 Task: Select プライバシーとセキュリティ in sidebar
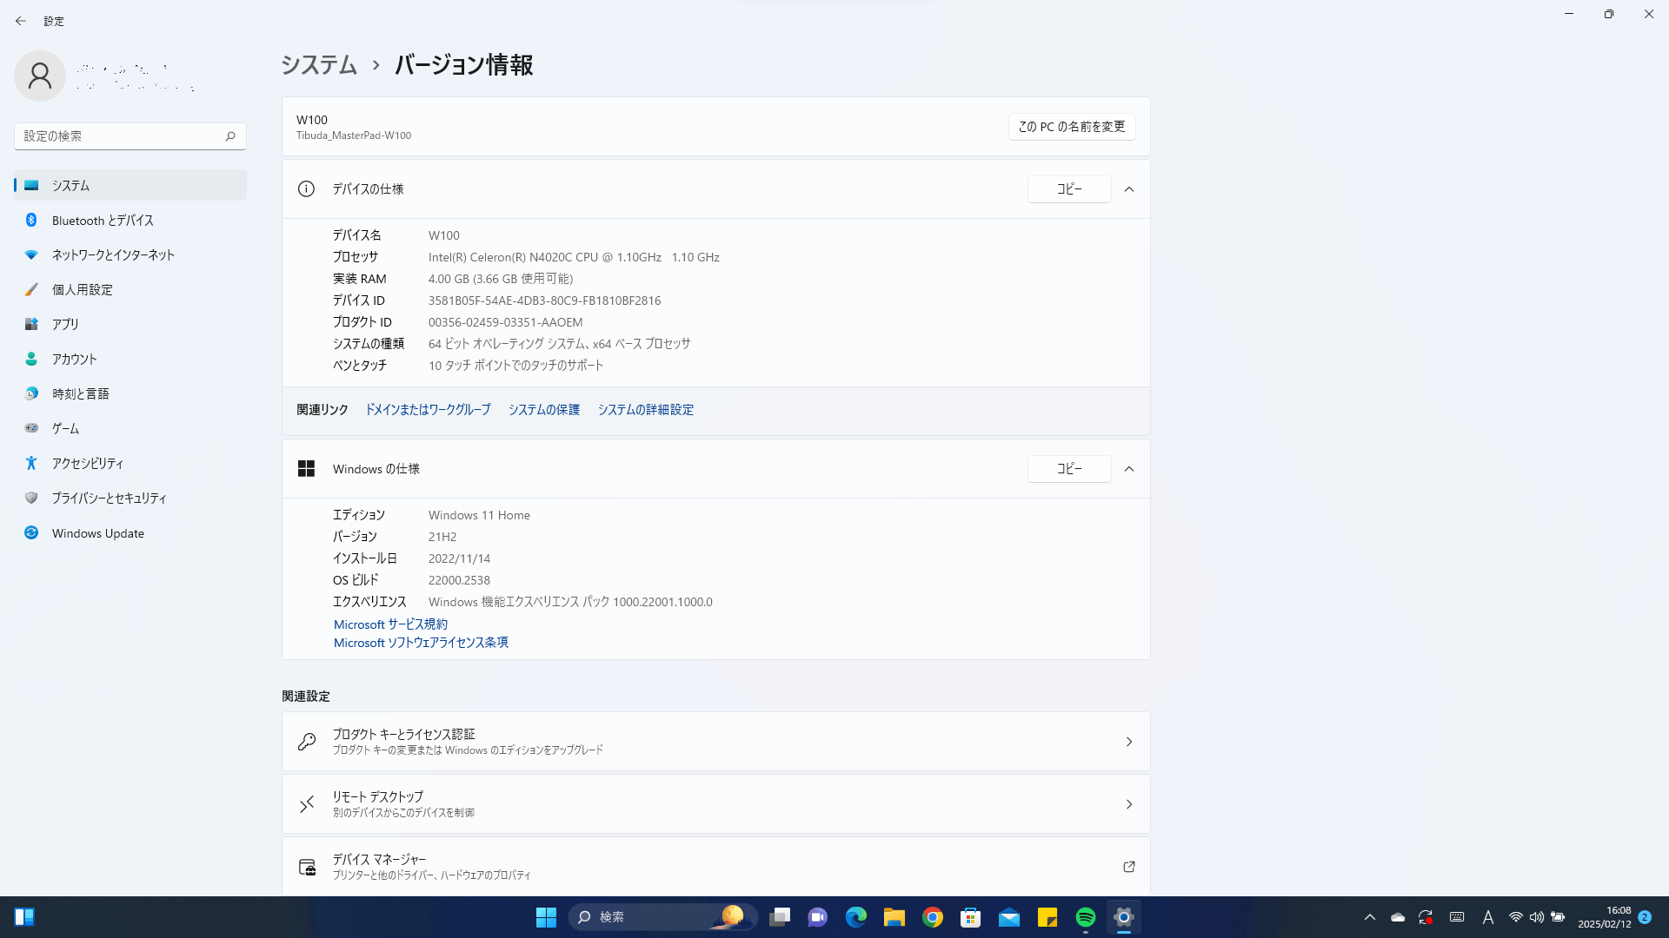[109, 499]
